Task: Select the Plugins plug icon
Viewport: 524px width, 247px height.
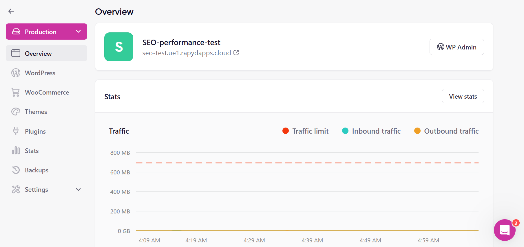Action: click(16, 131)
